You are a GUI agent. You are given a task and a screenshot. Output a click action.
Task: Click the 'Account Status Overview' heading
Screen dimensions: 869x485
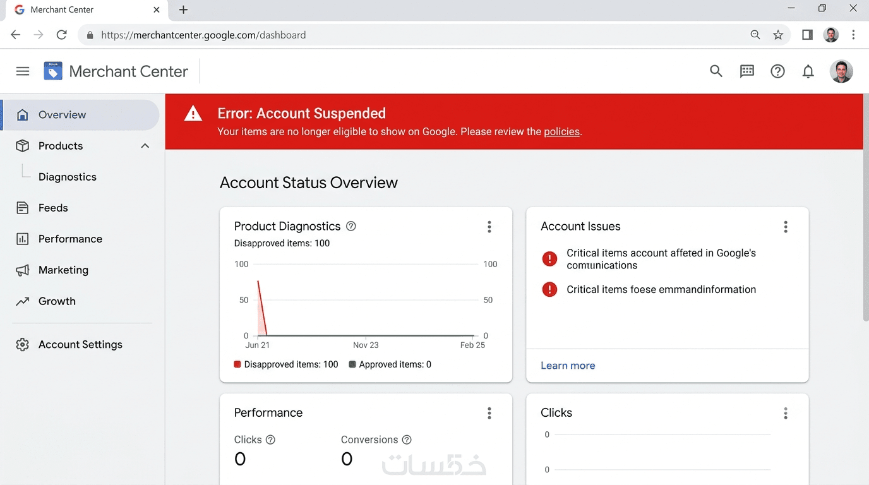pyautogui.click(x=309, y=183)
